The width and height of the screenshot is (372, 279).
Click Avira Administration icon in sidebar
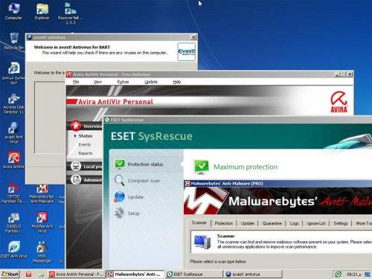tap(76, 179)
